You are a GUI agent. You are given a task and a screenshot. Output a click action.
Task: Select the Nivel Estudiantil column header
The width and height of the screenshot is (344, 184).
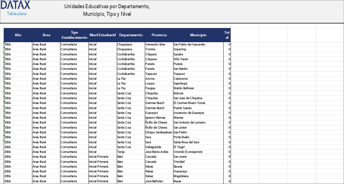coord(103,35)
